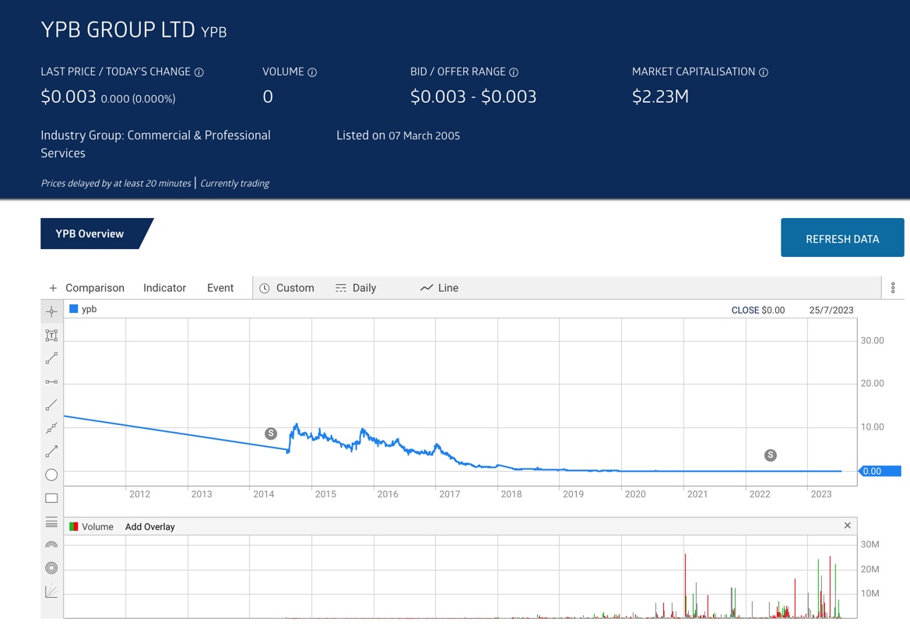The width and height of the screenshot is (910, 629).
Task: Click the REFRESH DATA button
Action: pyautogui.click(x=842, y=238)
